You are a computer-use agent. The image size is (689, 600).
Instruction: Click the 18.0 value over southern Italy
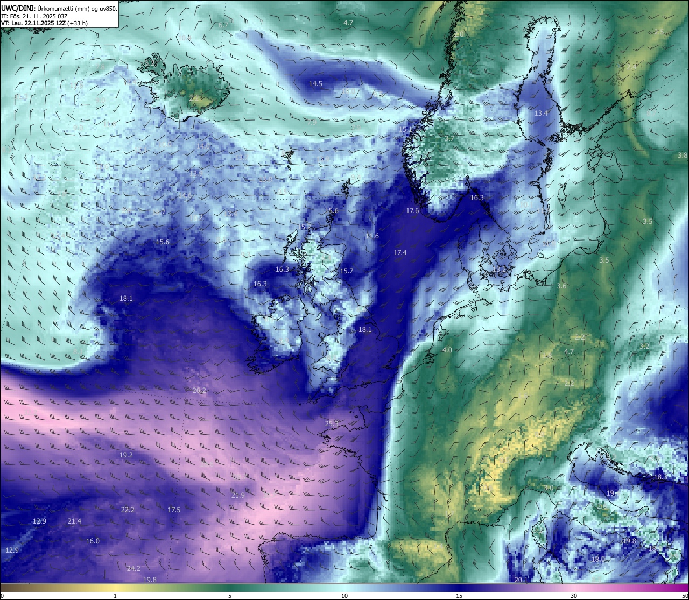tap(597, 560)
